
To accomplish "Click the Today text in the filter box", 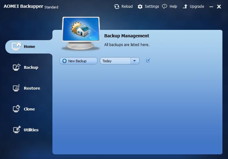I will [x=107, y=61].
